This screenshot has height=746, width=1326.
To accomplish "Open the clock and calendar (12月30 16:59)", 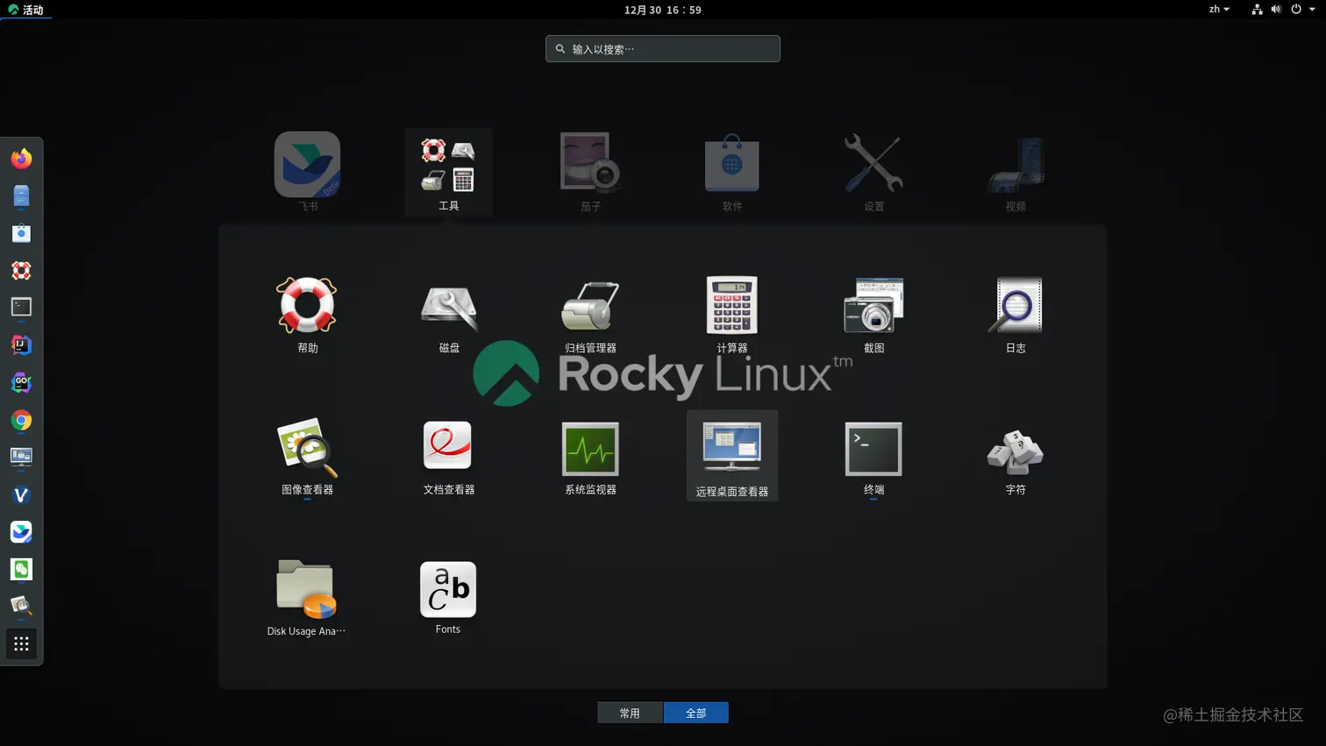I will tap(663, 10).
